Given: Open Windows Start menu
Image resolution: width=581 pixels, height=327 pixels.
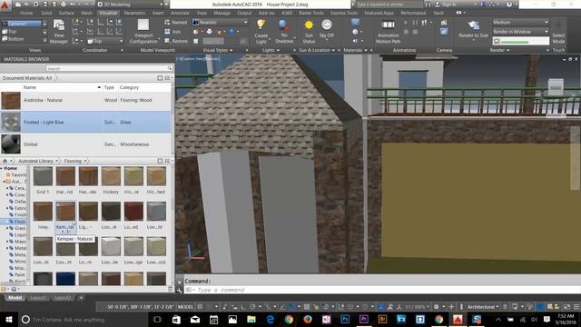Looking at the screenshot, I should click(x=9, y=319).
